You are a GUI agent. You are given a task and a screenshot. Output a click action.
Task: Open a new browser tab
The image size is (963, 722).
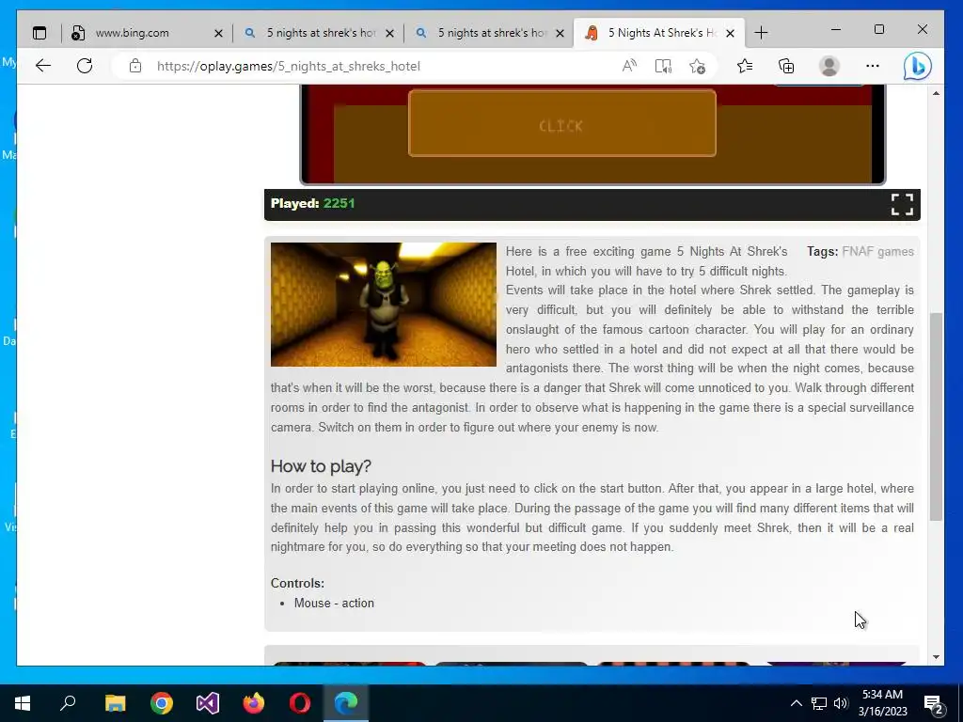click(761, 33)
